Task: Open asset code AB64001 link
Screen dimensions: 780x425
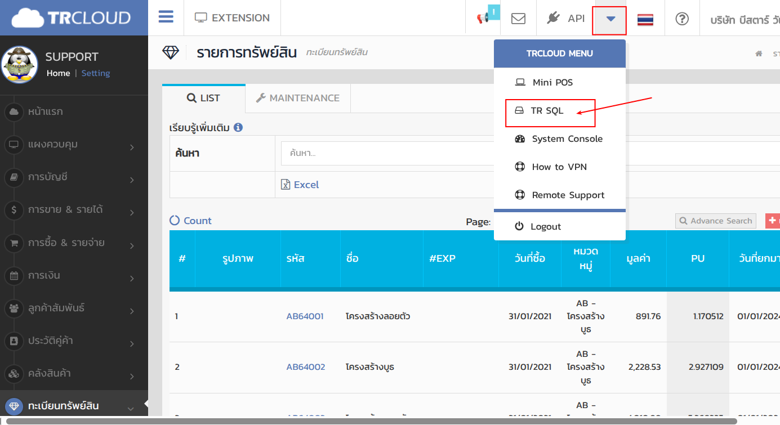Action: 305,316
